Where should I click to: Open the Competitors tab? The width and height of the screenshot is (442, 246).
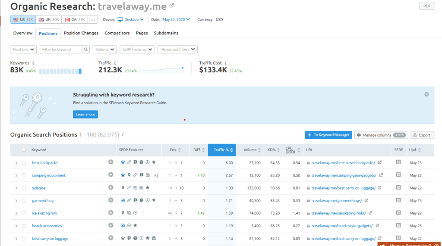[x=117, y=33]
